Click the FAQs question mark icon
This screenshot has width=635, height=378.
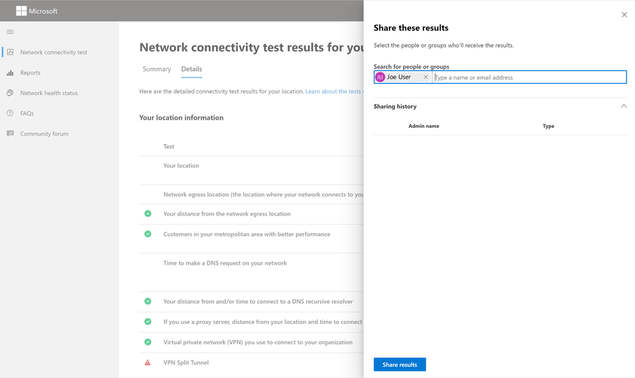pos(10,113)
